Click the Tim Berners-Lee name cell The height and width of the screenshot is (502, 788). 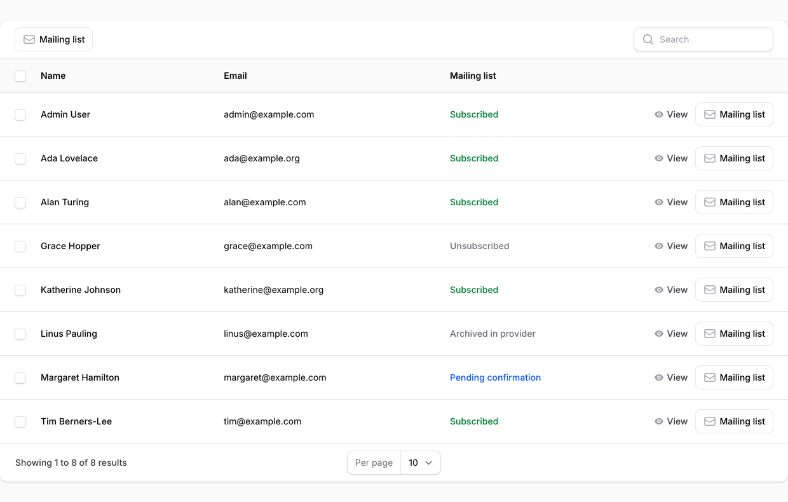tap(76, 421)
